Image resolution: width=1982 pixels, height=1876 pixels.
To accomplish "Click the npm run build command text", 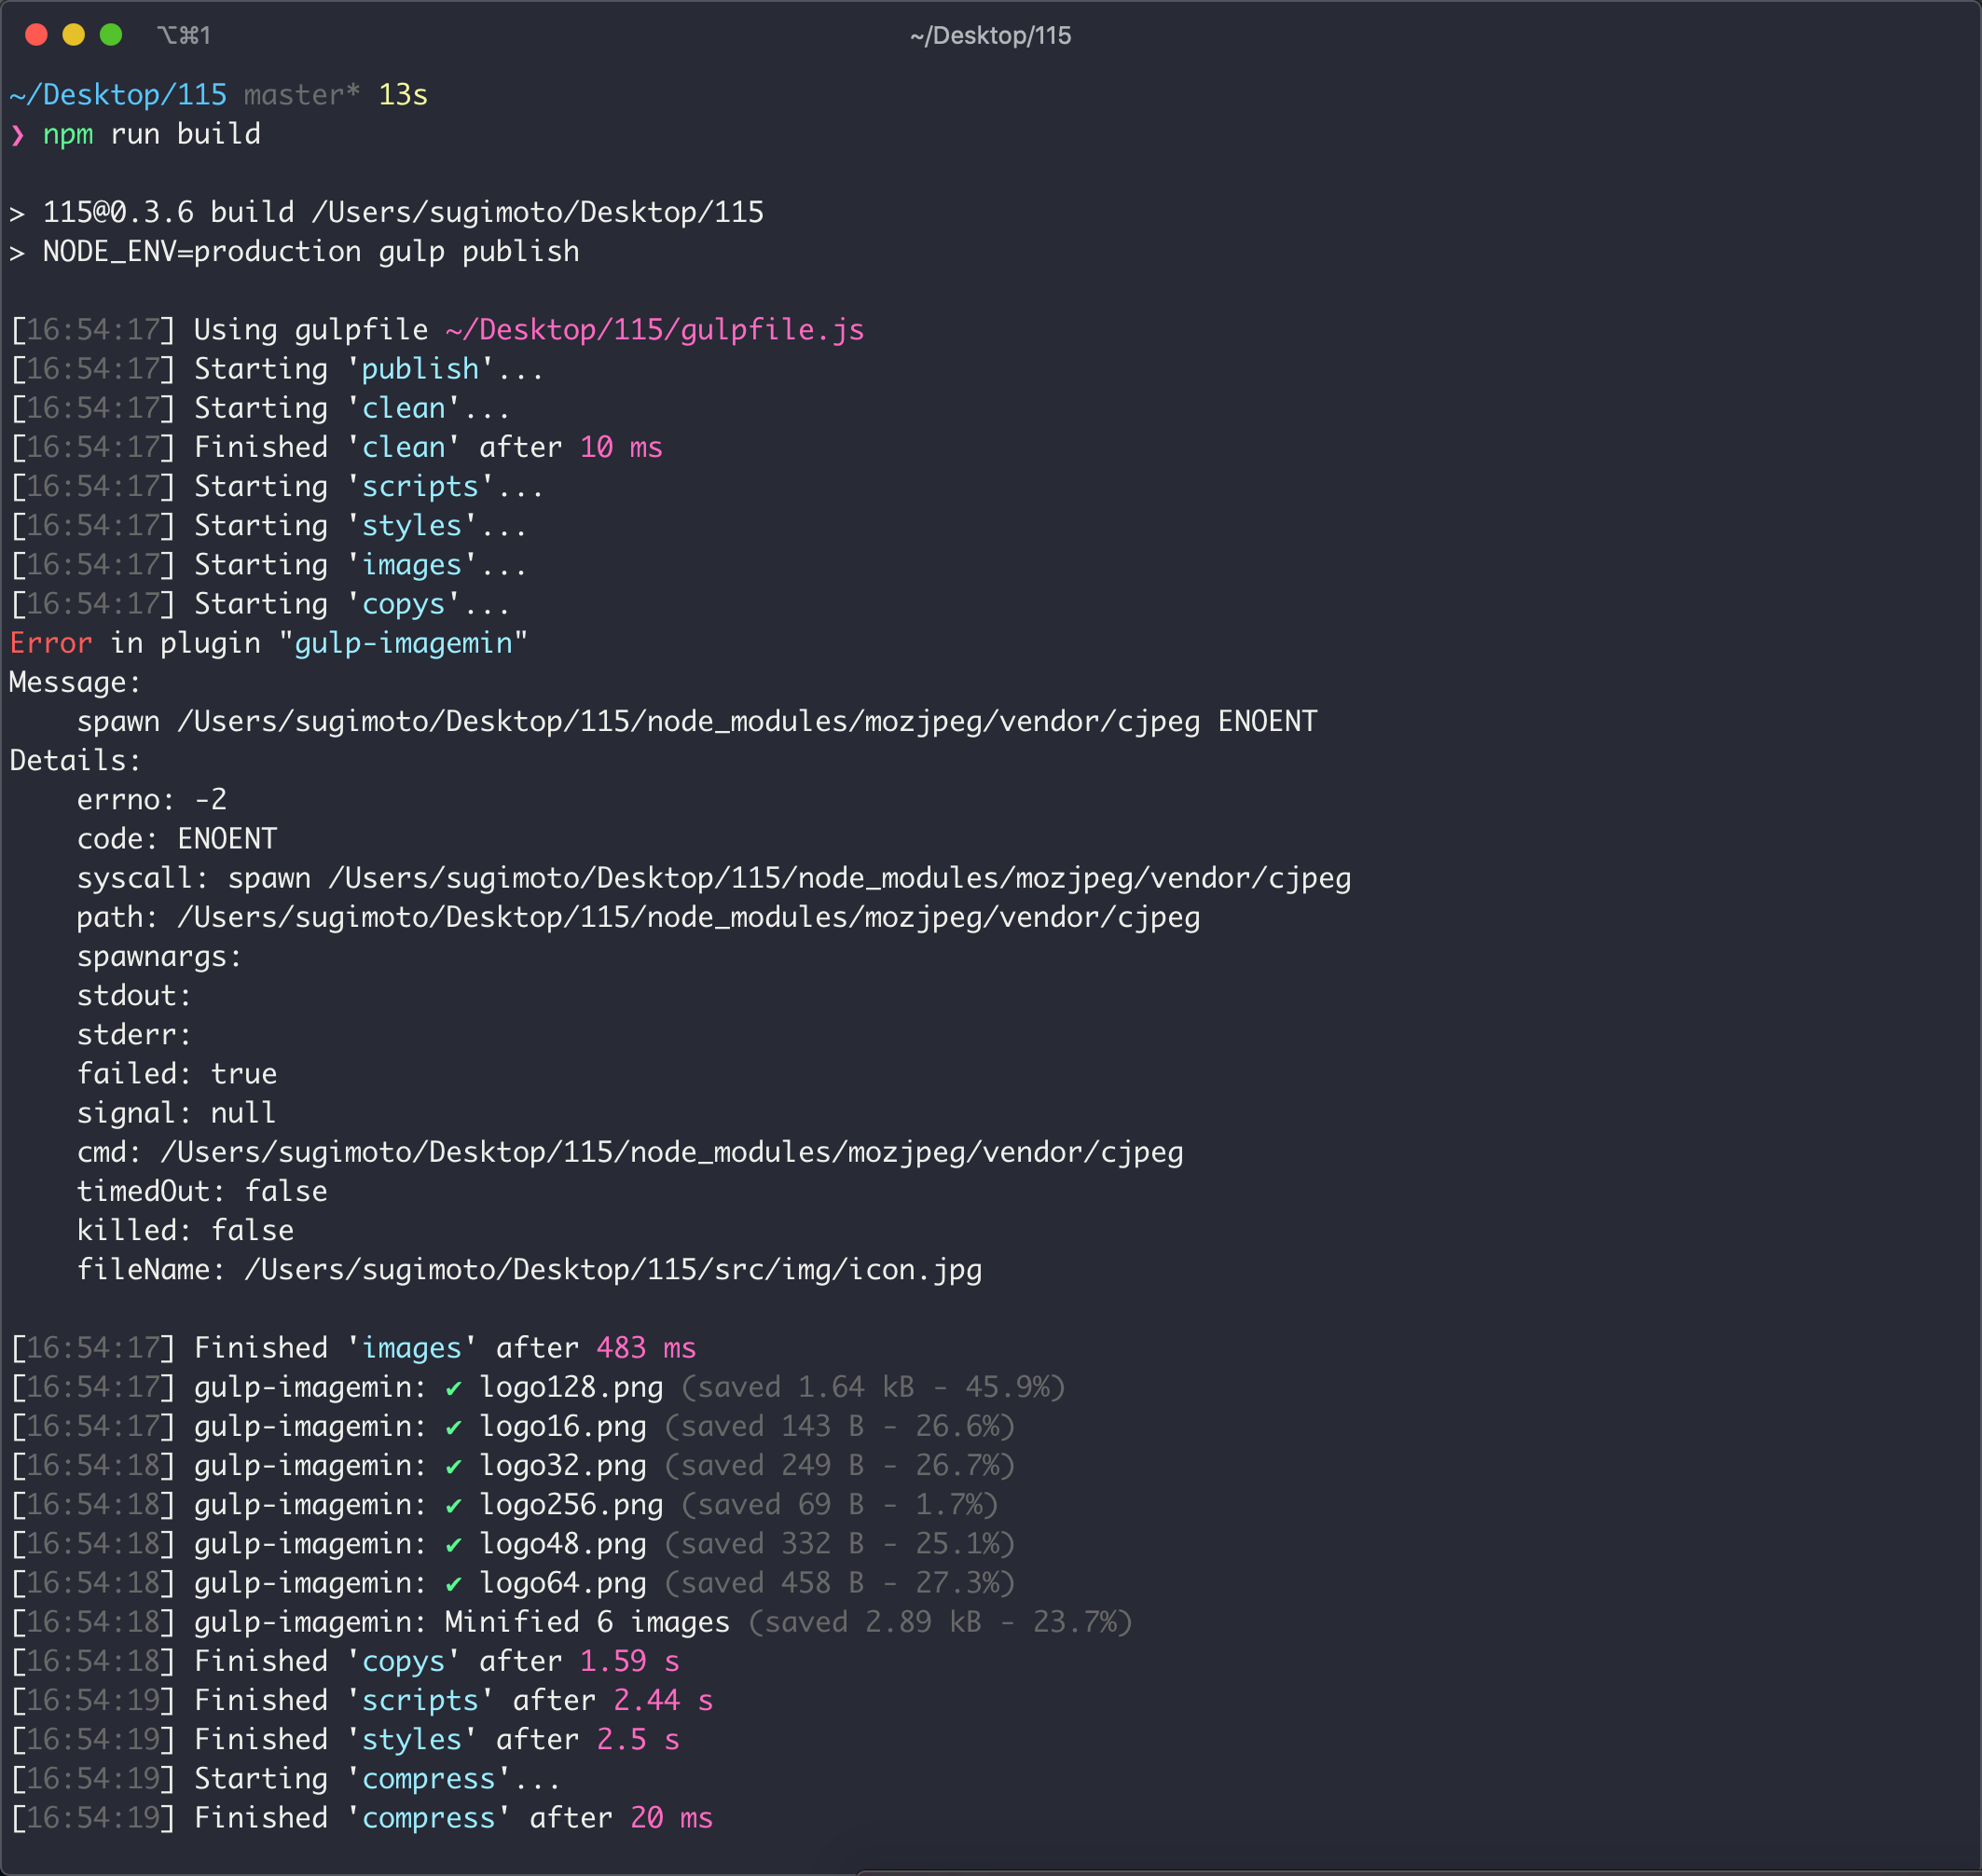I will tap(150, 133).
